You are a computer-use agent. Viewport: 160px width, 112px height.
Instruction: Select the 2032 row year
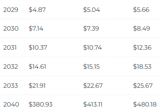pos(10,66)
